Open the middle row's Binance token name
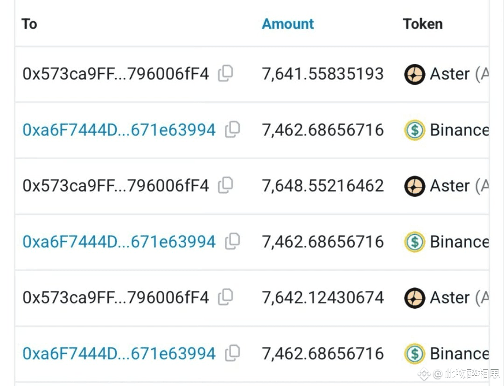504x386 pixels. tap(459, 242)
